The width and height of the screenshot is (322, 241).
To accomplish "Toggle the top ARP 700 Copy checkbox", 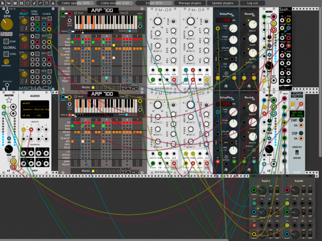I will pos(127,13).
